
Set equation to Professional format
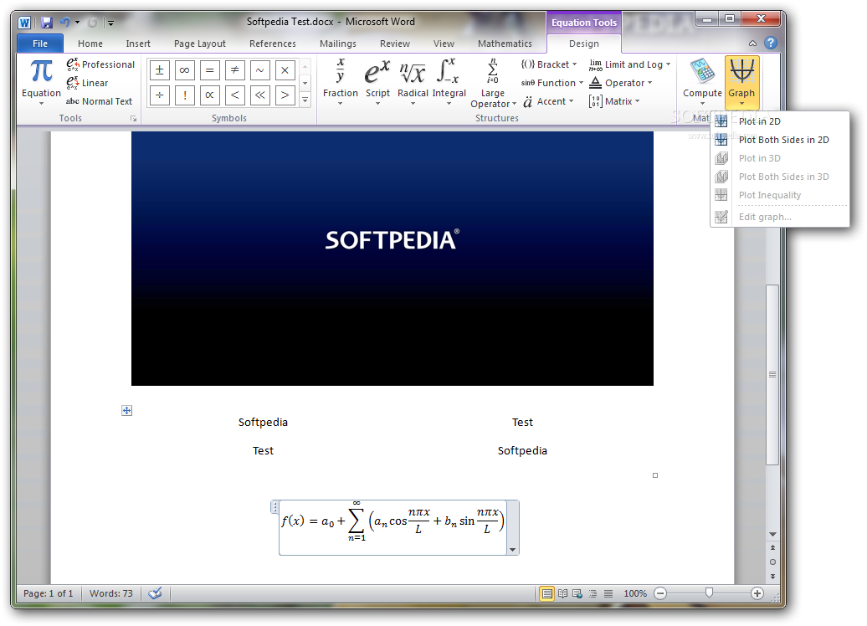(100, 64)
